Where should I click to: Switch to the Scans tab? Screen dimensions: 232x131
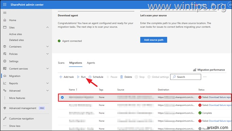[61, 63]
